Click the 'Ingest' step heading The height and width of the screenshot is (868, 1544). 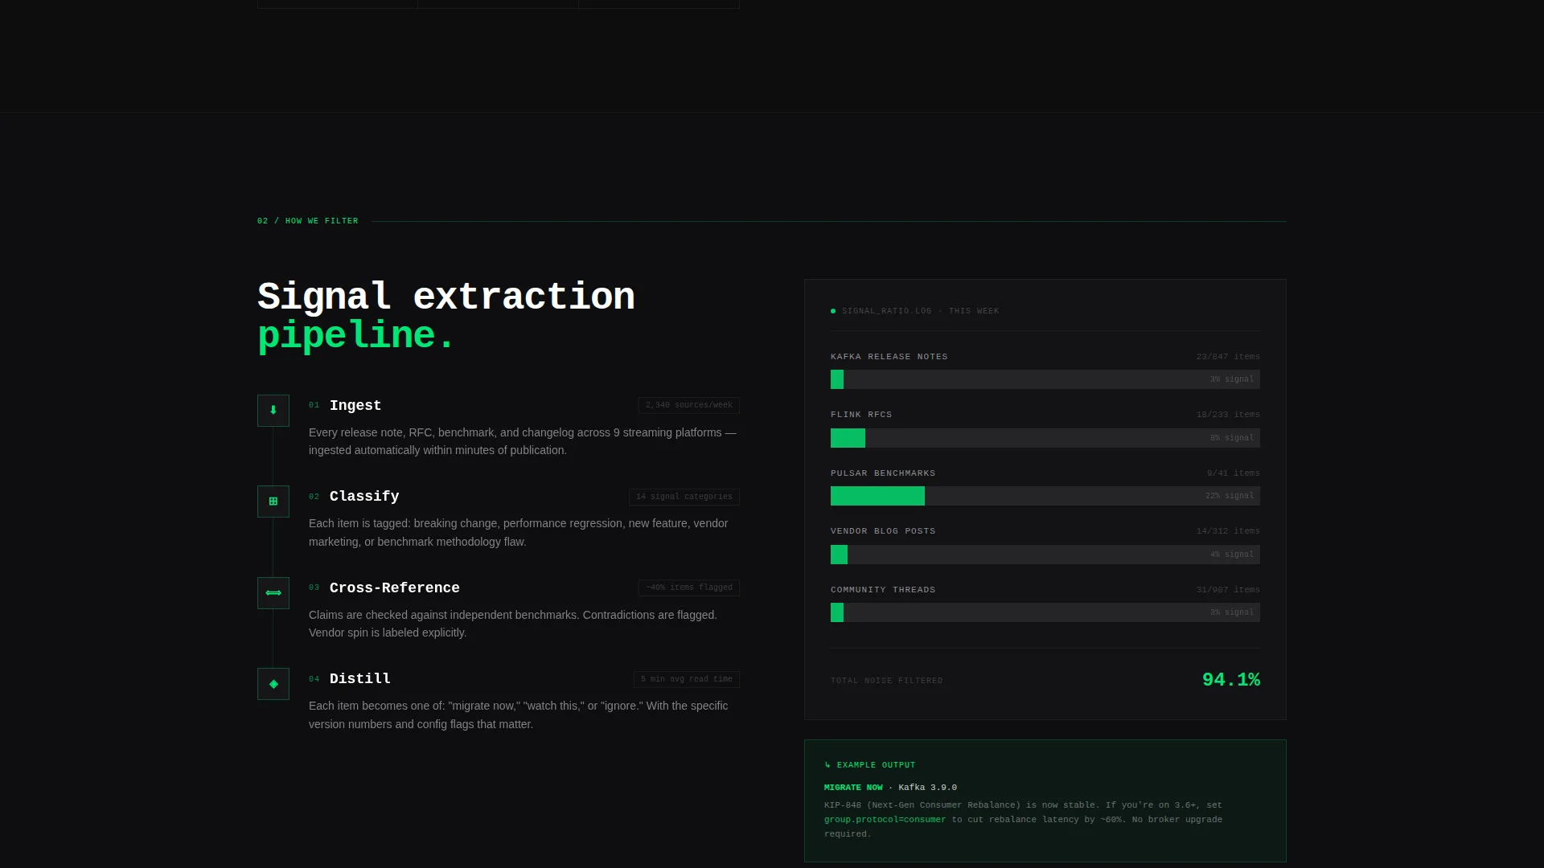[x=355, y=406]
